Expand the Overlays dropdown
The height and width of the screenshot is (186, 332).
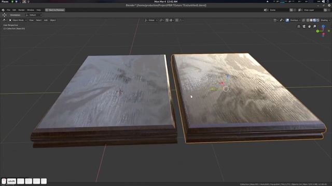pyautogui.click(x=295, y=20)
